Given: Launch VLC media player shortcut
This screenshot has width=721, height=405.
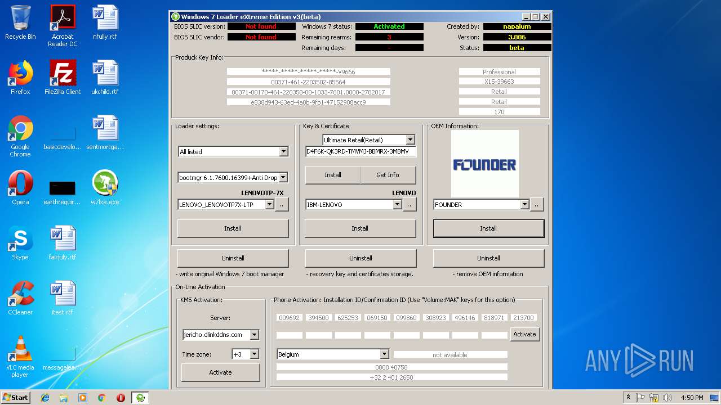Looking at the screenshot, I should 20,357.
